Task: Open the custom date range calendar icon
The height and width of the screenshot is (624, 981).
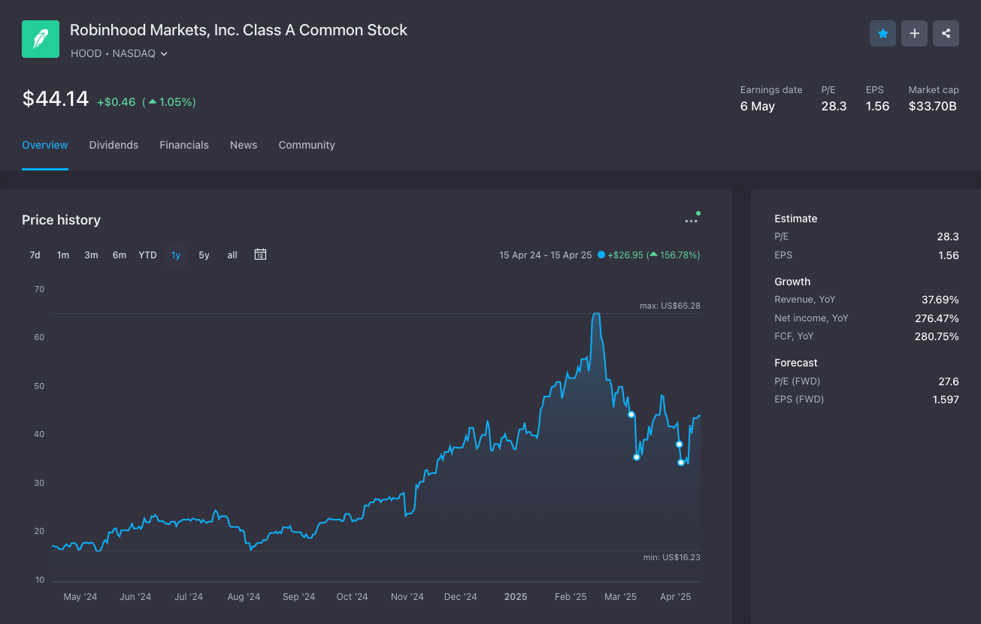Action: 260,255
